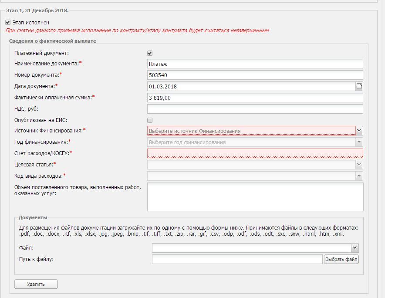
Task: Toggle the "Платежный документ" checkbox
Action: (150, 53)
